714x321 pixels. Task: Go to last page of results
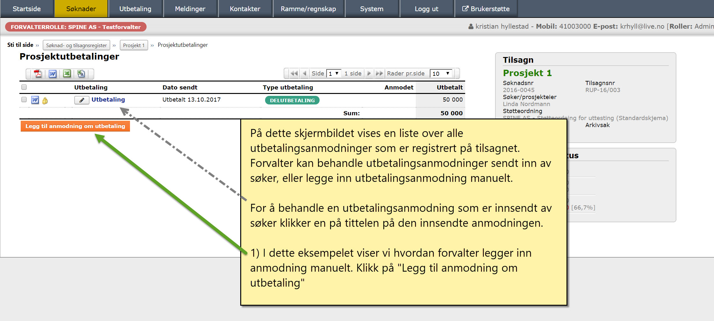379,74
